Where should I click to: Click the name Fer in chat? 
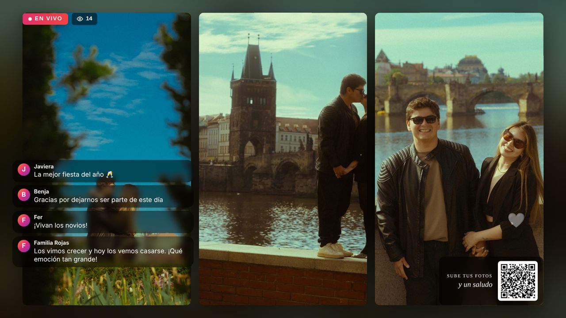[x=38, y=217]
